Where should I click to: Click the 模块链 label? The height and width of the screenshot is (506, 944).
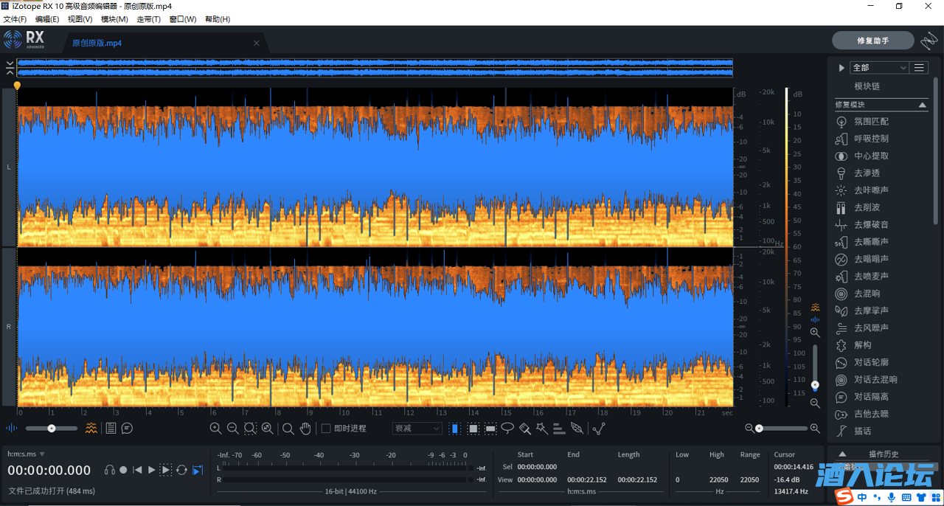click(x=867, y=86)
